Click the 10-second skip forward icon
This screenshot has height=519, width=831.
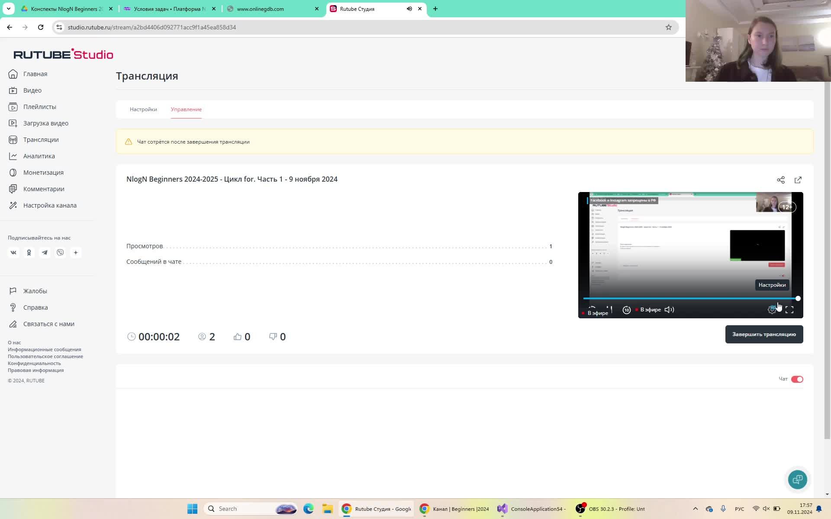coord(626,310)
